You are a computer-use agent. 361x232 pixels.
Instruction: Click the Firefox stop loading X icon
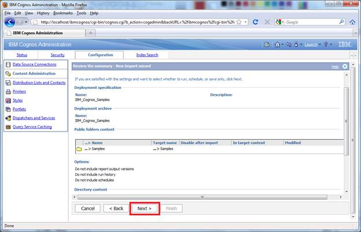[267, 22]
